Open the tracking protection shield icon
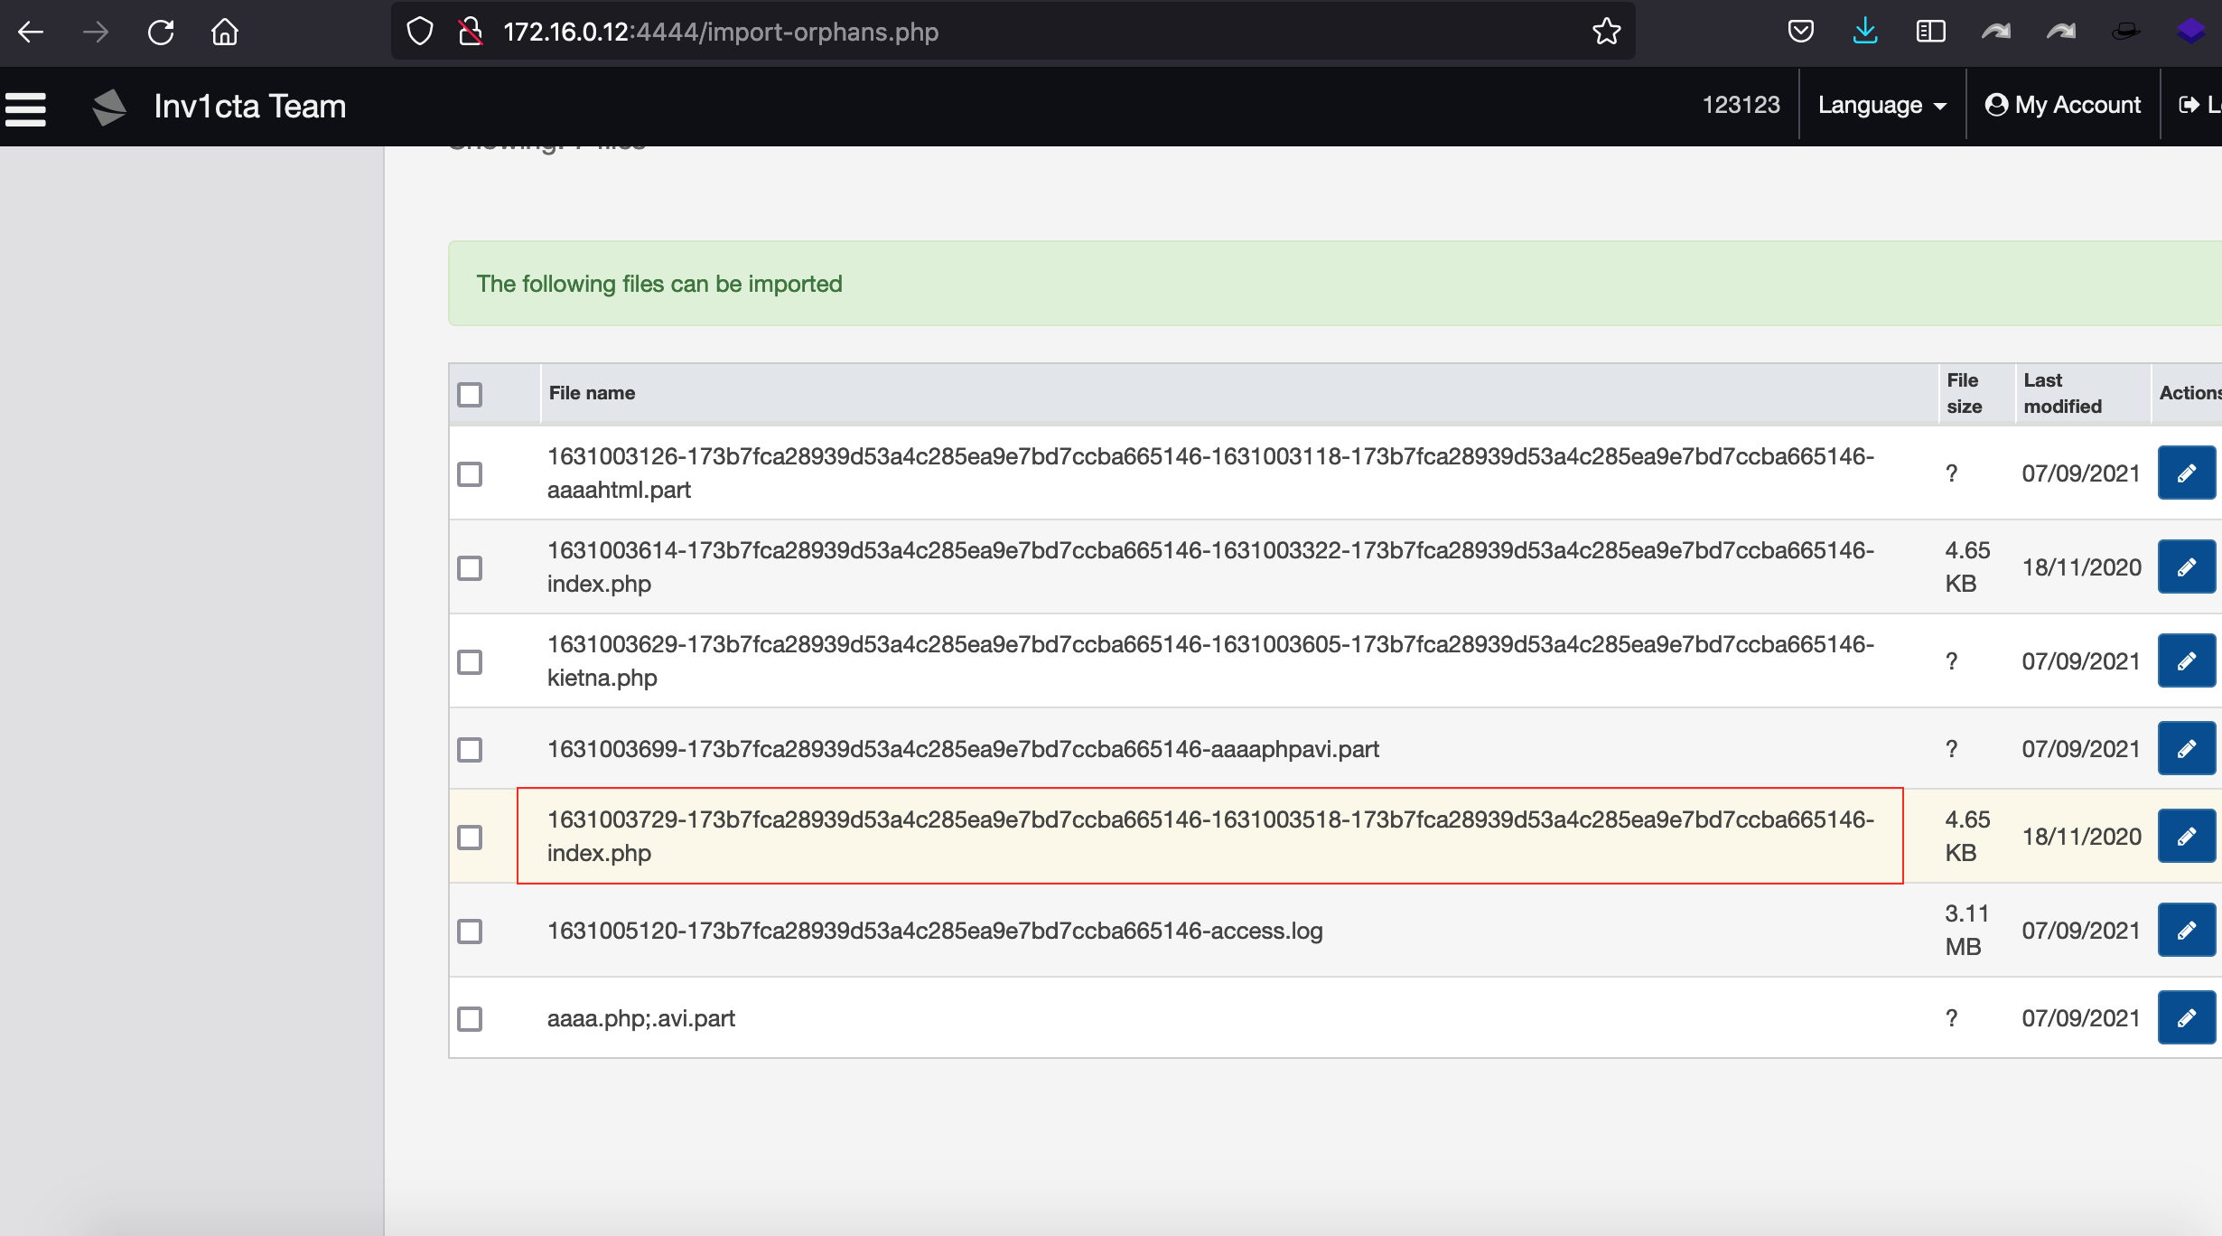 coord(417,32)
